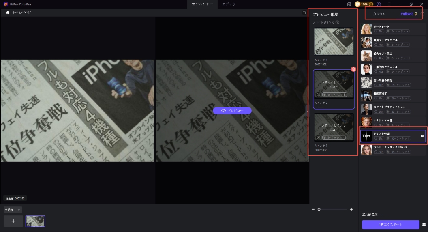The width and height of the screenshot is (428, 232).
Task: Click the Text icon of テキスト強調 model
Action: (366, 136)
